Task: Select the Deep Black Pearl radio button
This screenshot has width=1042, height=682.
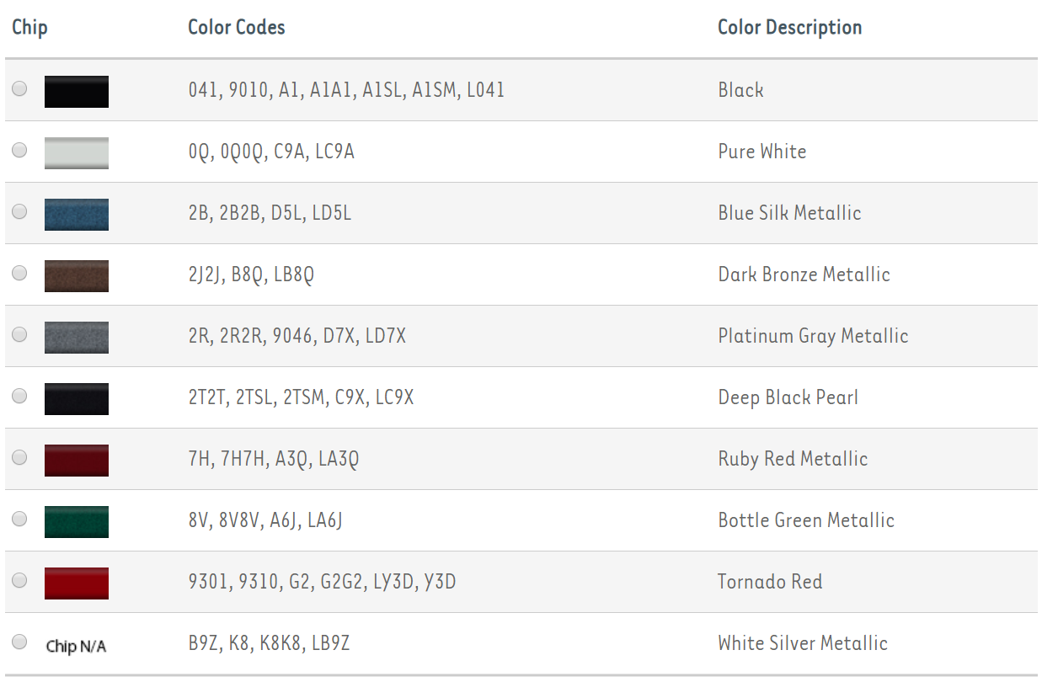Action: [19, 396]
